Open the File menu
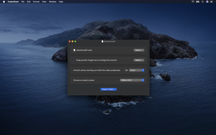This screenshot has width=216, height=135. (x=23, y=2)
